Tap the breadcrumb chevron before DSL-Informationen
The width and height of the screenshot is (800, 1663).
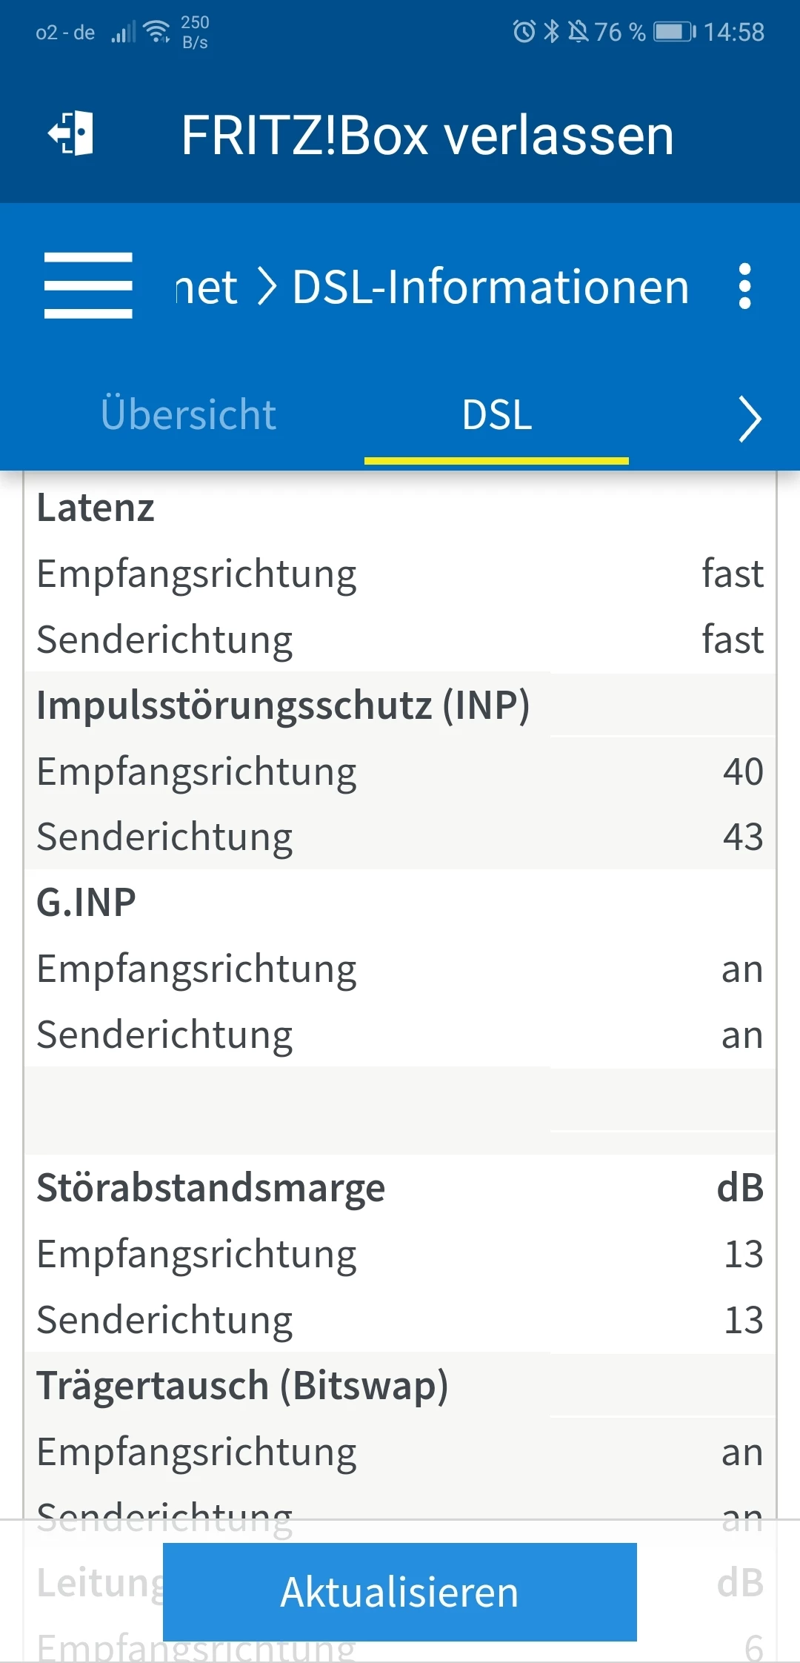click(x=267, y=287)
